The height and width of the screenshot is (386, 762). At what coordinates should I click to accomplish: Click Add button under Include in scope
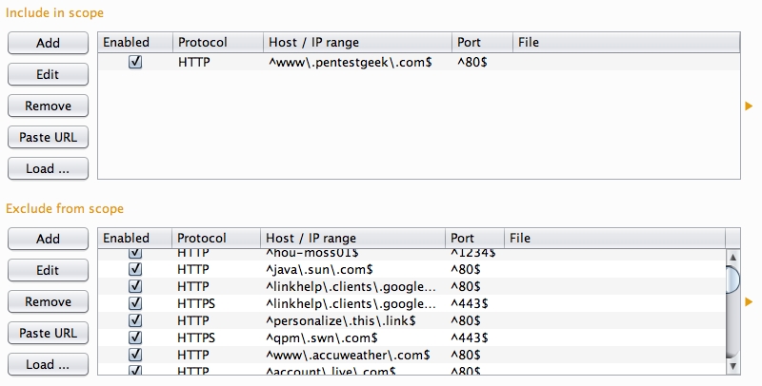tap(48, 43)
